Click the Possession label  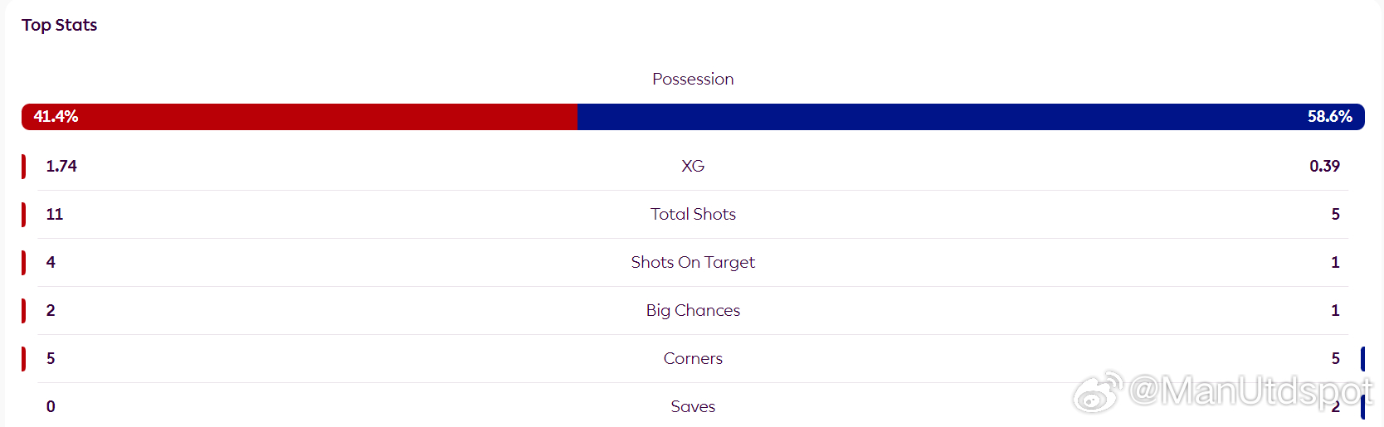[x=693, y=79]
